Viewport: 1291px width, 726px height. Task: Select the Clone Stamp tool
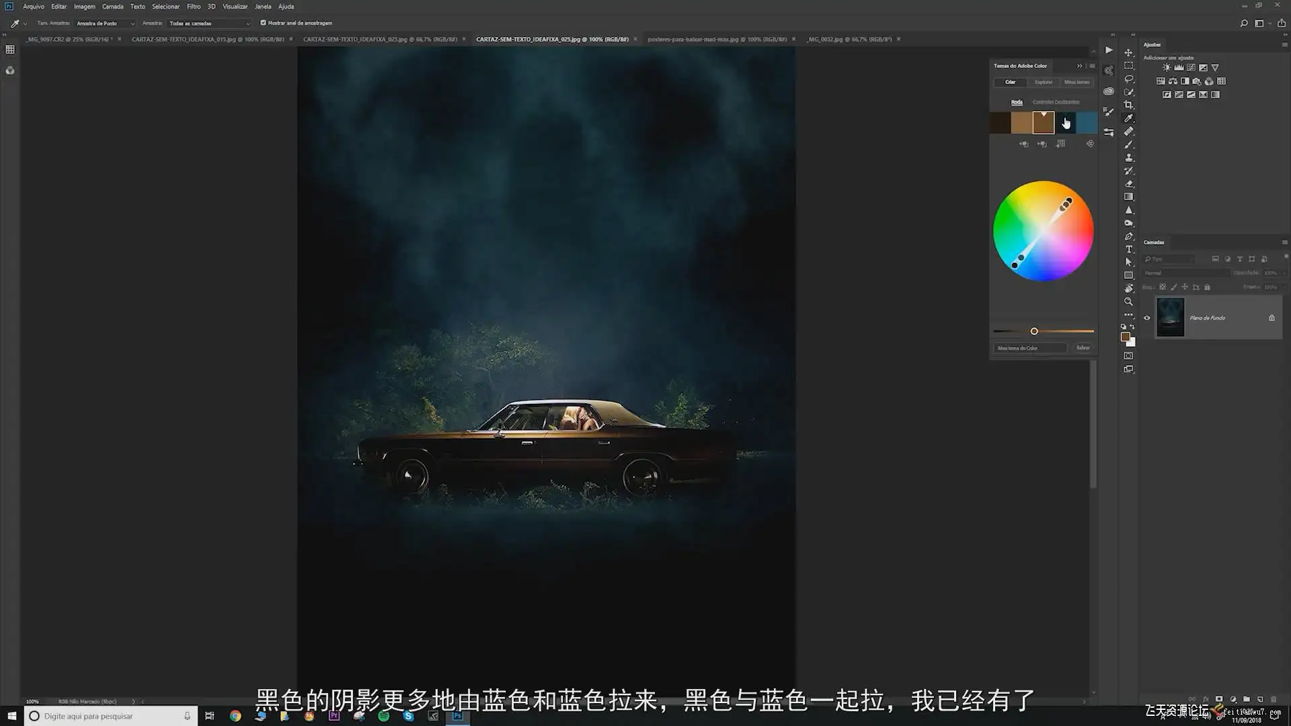coord(1129,158)
